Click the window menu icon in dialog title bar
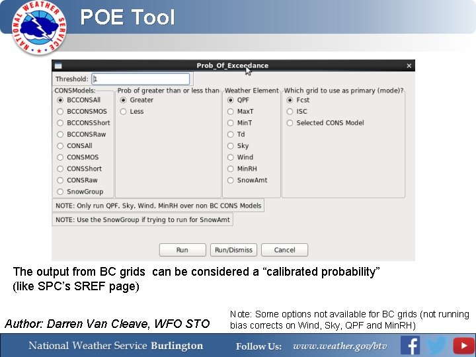This screenshot has width=476, height=357. coord(58,65)
